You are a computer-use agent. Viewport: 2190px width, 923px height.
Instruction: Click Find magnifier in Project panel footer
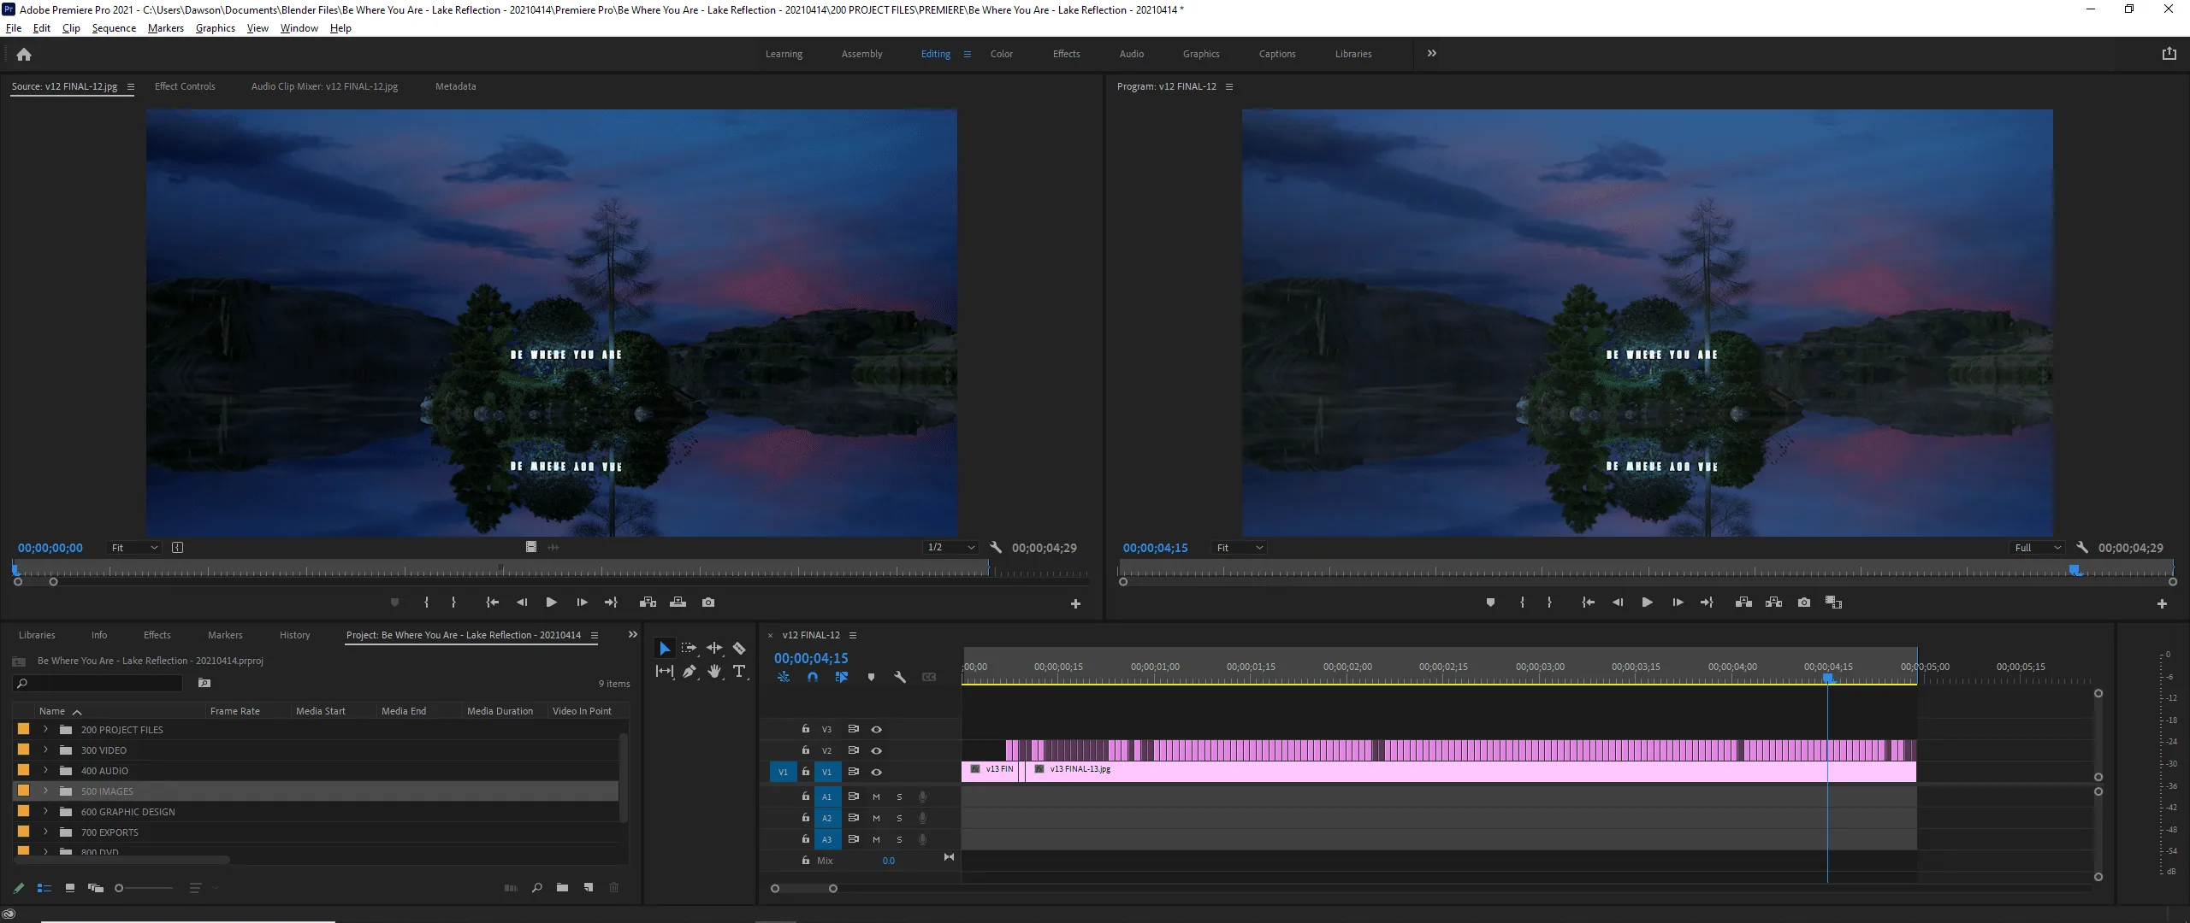[536, 888]
